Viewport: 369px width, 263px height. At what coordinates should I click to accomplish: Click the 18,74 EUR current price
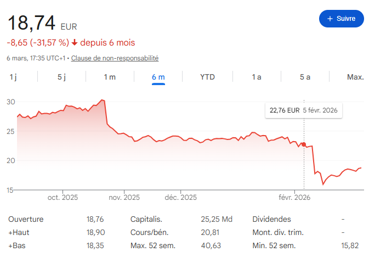pyautogui.click(x=32, y=23)
